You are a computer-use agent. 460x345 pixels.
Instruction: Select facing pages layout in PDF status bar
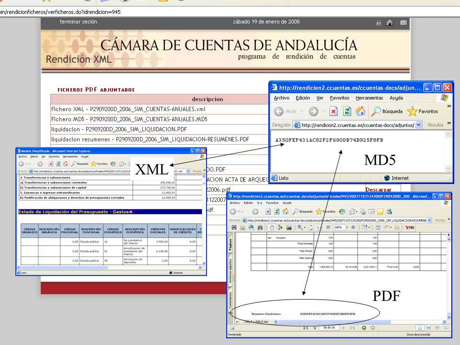click(446, 328)
